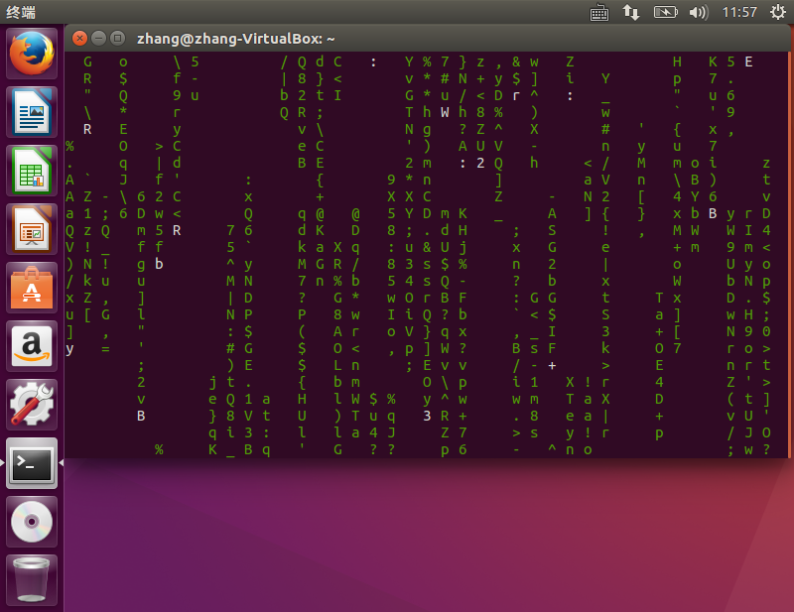Screen dimensions: 794x612
Task: Minimize the terminal window
Action: [98, 38]
